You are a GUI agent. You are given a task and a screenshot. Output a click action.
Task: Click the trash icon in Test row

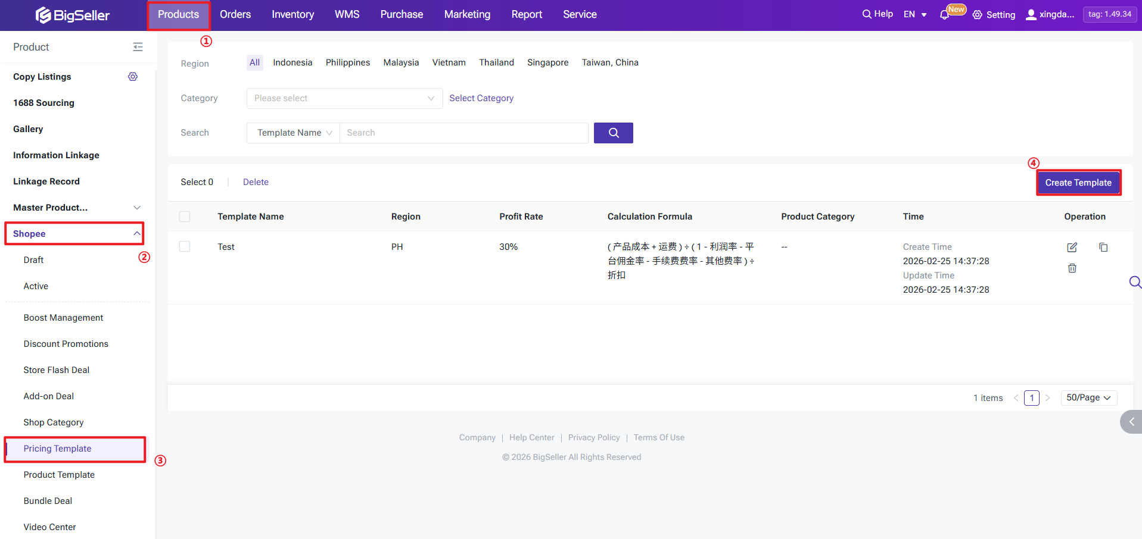click(1072, 268)
